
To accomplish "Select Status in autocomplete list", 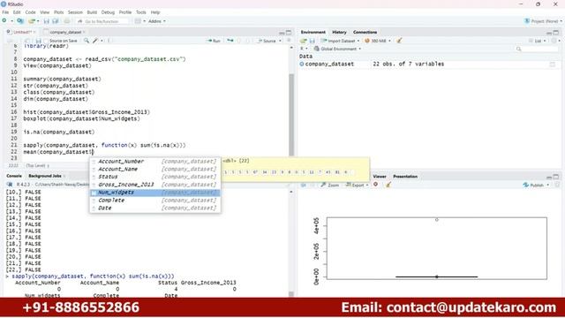I will coord(155,177).
